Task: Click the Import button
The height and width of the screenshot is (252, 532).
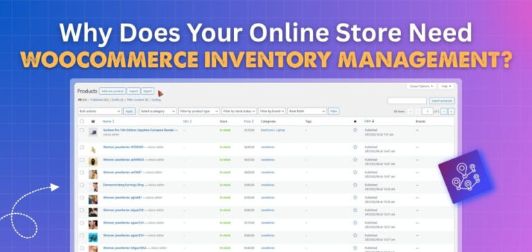Action: (x=133, y=91)
